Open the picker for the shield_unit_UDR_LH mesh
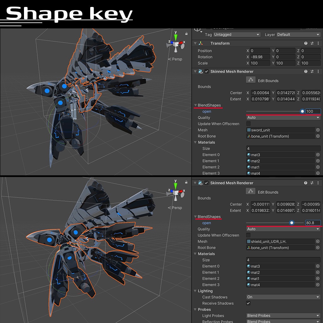 (318, 241)
